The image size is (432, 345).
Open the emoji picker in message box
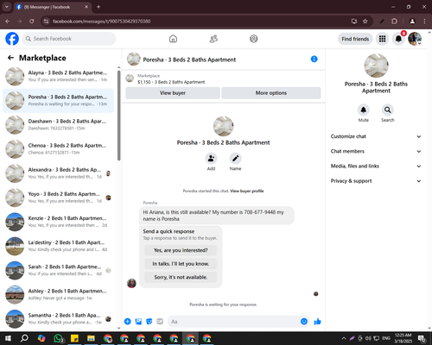(304, 322)
